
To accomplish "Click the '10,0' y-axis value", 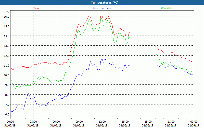I will pos(7,75).
